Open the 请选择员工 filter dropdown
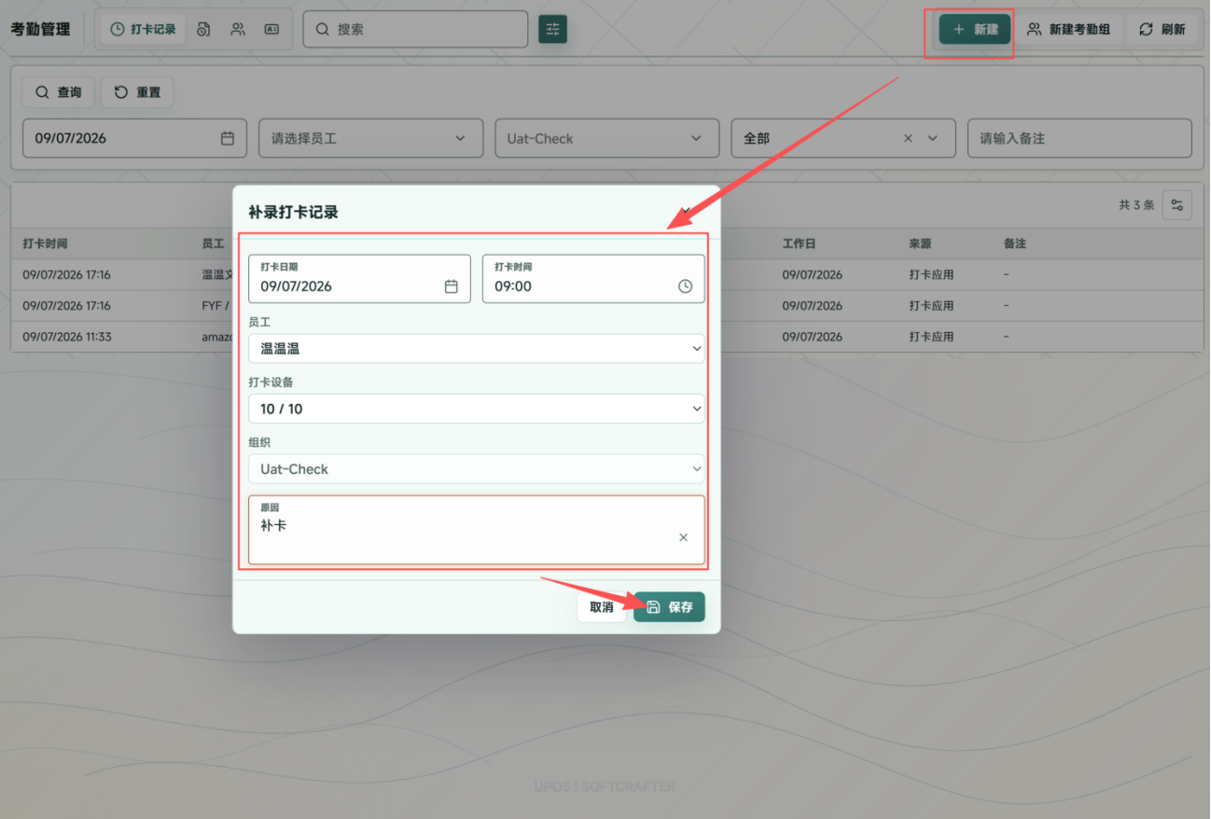 (370, 138)
